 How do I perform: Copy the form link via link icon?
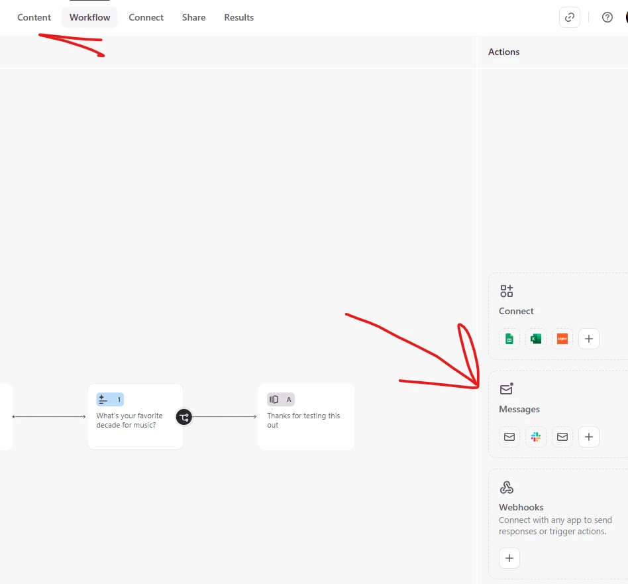570,17
